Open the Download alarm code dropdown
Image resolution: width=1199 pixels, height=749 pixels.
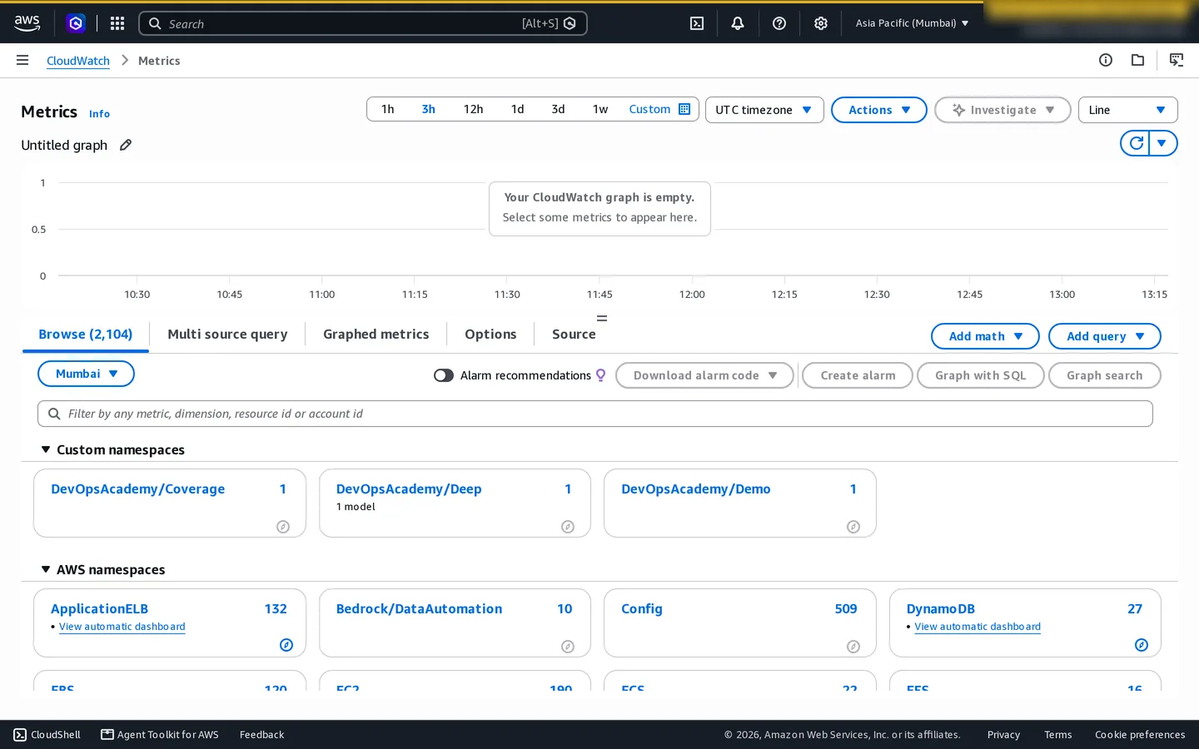pyautogui.click(x=704, y=375)
